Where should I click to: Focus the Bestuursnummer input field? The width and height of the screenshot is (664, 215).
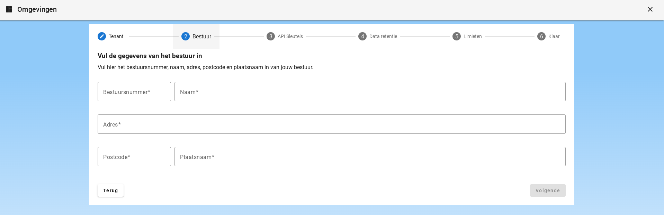click(x=134, y=92)
